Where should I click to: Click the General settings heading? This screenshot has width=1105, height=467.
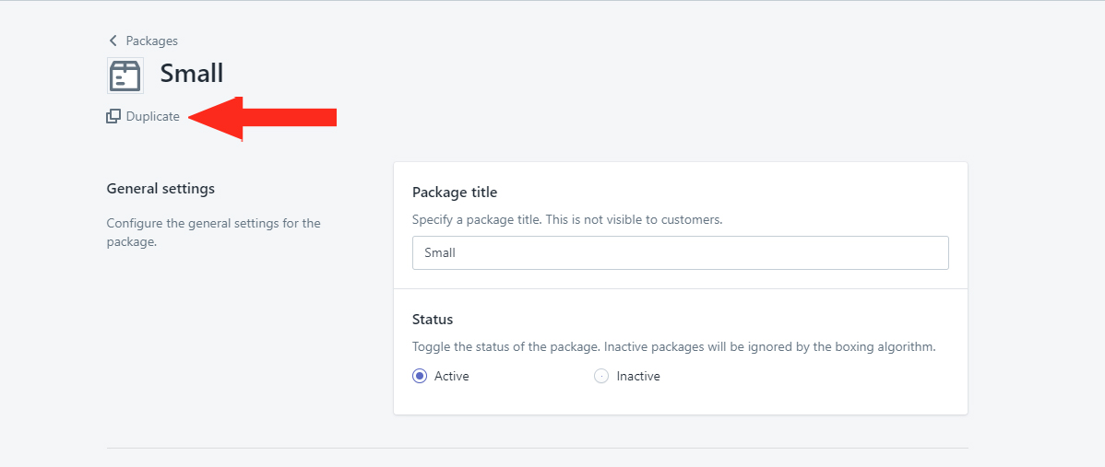pos(160,189)
